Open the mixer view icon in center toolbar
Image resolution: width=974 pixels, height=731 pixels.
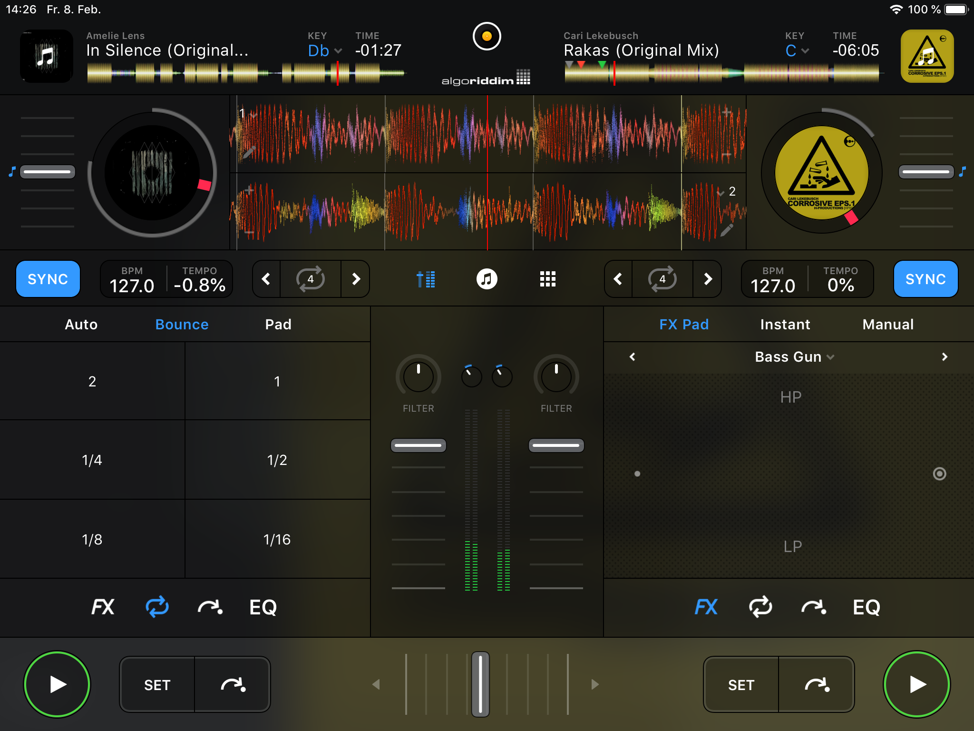point(426,279)
